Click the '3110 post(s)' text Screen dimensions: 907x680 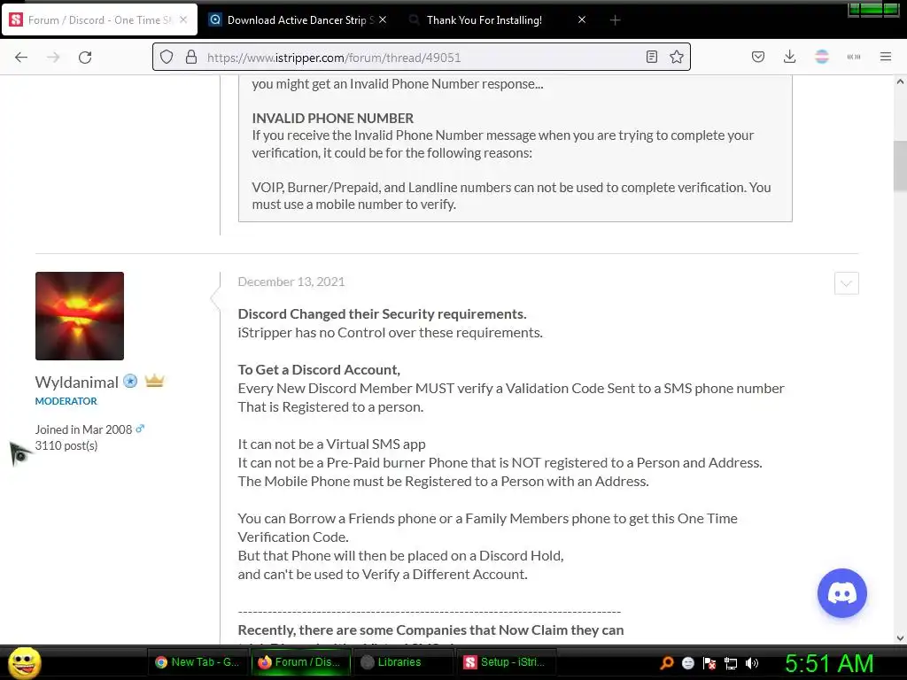pyautogui.click(x=66, y=446)
